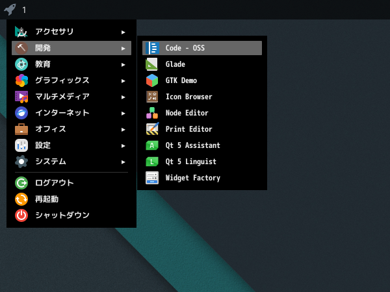
Task: Click the アクセサリ category icon
Action: pos(21,32)
